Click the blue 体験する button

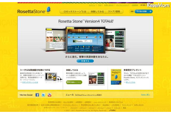click(85, 61)
